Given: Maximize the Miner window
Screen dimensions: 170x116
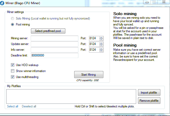Looking at the screenshot, I should point(154,2).
